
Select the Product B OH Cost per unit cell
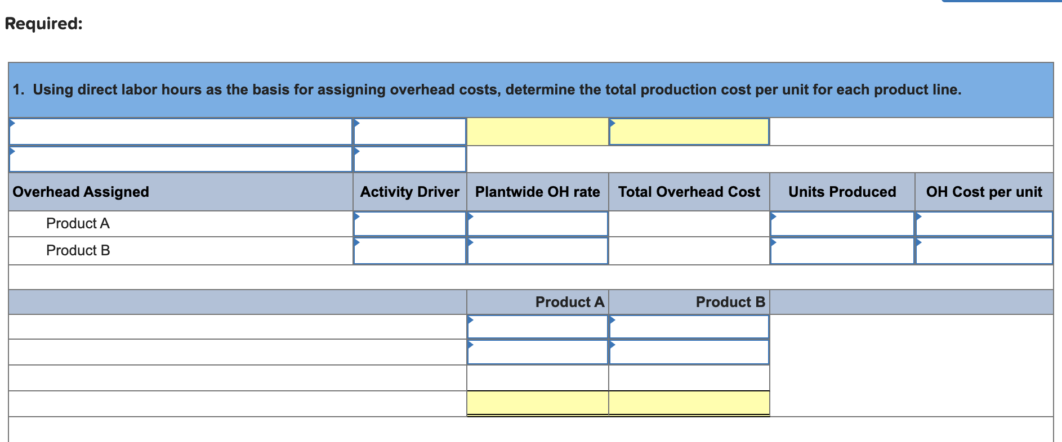(984, 251)
